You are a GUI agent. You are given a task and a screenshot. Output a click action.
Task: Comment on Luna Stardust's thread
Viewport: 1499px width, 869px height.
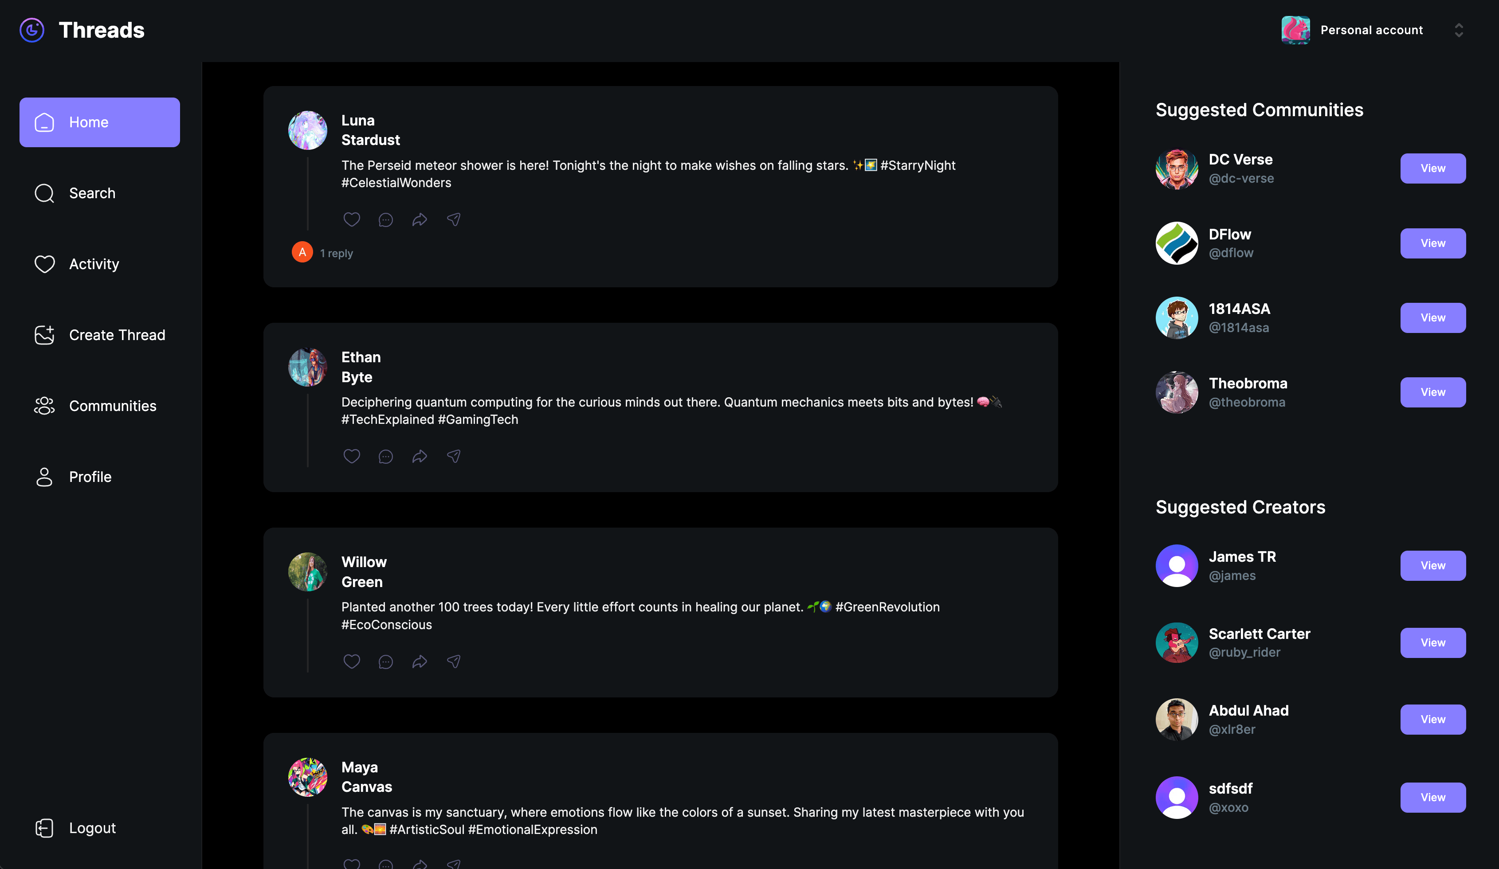pos(385,219)
